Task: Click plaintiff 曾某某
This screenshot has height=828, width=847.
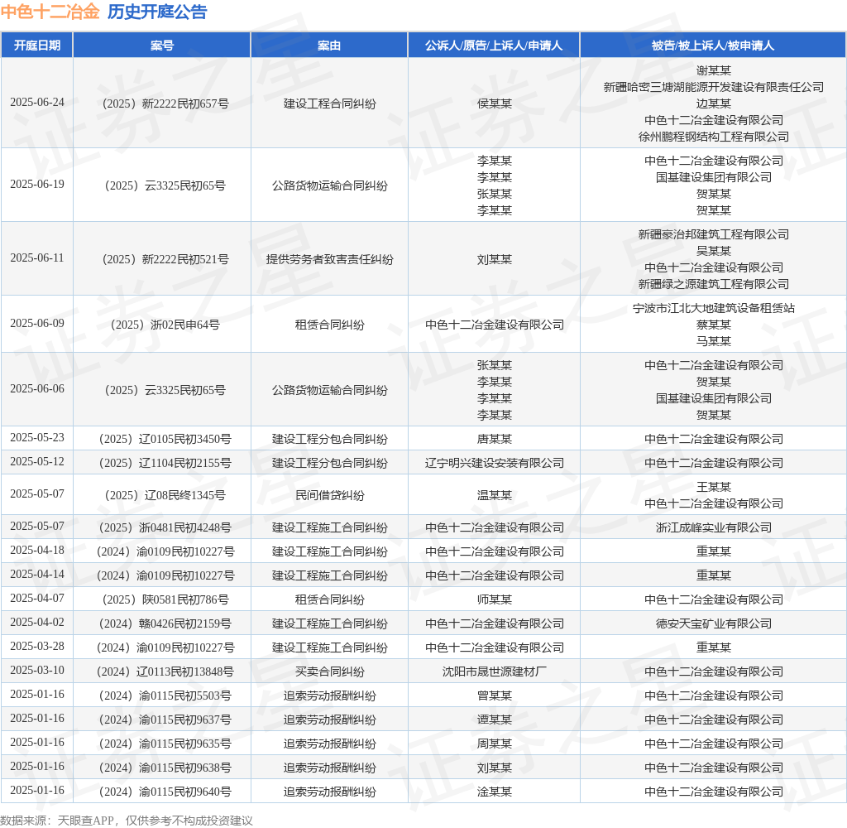Action: [x=495, y=696]
